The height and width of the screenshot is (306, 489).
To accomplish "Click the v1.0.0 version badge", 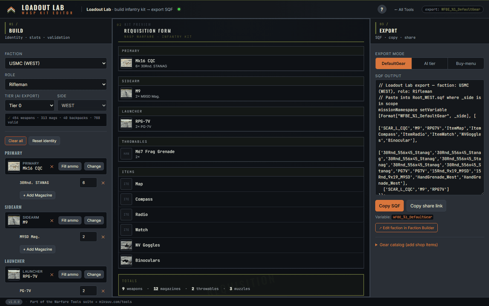I will pos(14,302).
